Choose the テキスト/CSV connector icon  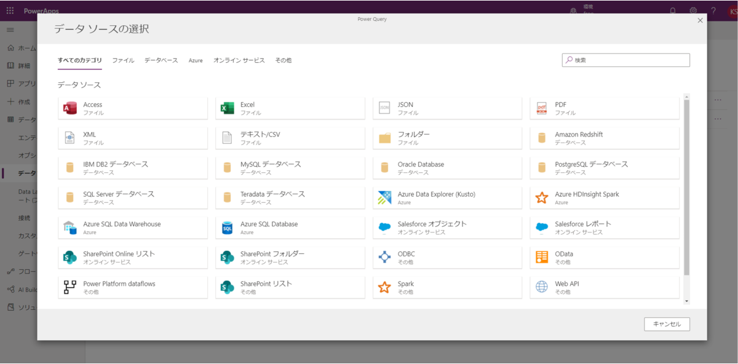click(x=228, y=138)
